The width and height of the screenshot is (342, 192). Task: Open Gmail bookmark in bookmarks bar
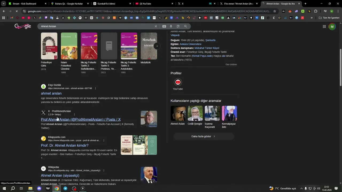click(11, 18)
